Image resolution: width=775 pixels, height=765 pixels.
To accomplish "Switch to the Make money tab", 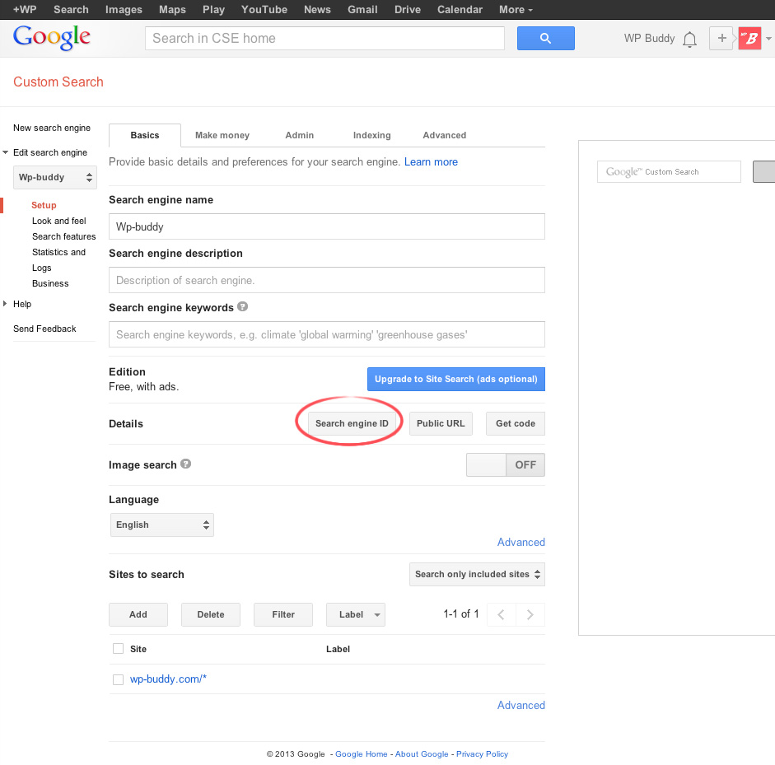I will point(222,135).
